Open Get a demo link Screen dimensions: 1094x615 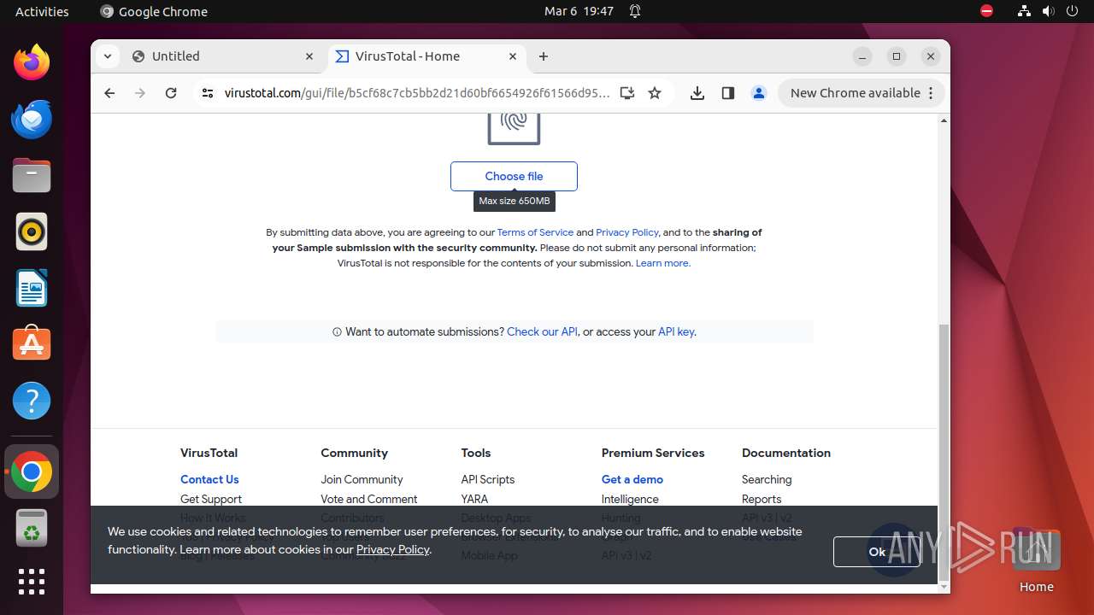pos(632,479)
